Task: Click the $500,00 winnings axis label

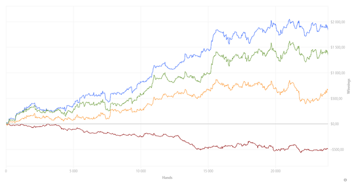Action: [x=336, y=99]
